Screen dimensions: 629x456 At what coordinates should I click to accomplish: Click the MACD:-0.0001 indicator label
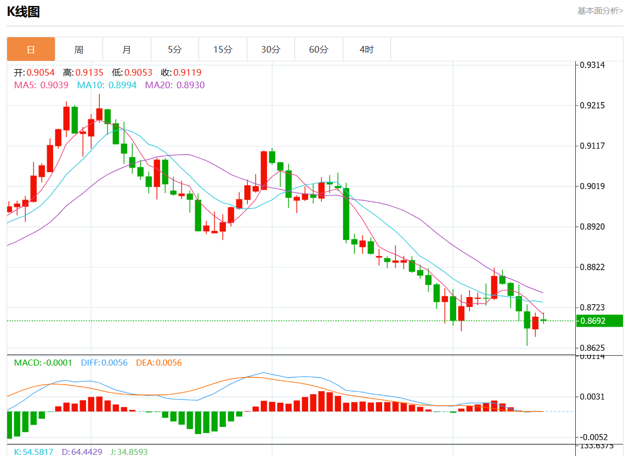tap(43, 363)
